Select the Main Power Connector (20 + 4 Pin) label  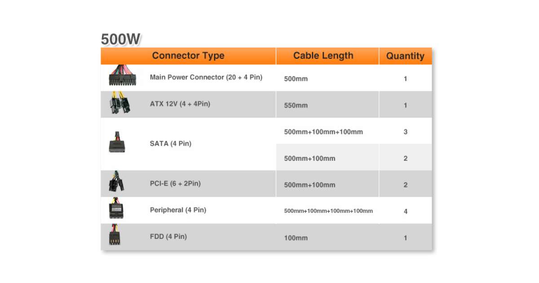pos(206,77)
